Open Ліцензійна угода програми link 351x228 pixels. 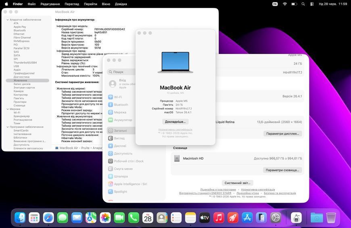[x=218, y=190]
